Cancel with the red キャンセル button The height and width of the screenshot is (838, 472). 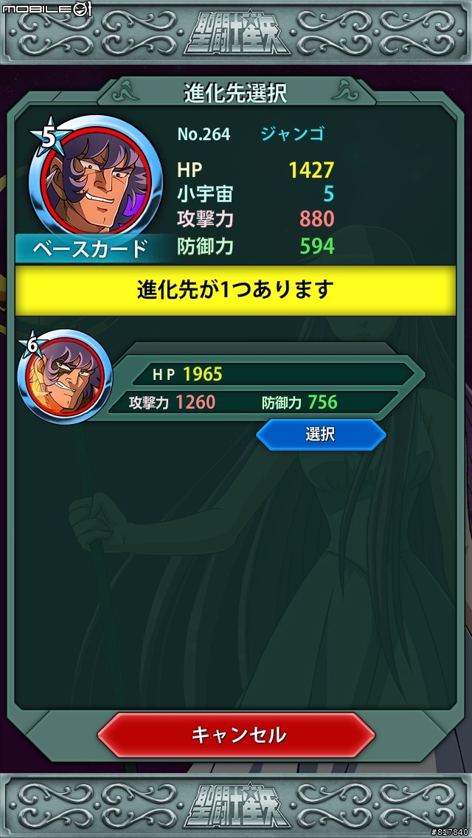point(236,735)
